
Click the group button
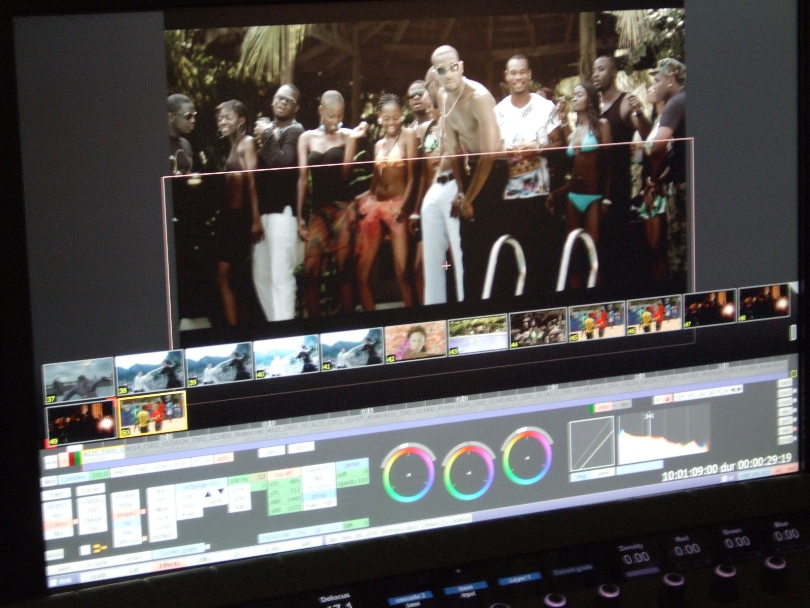319,496
